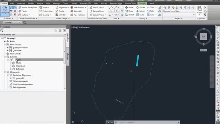Click the Import Survey Data button
This screenshot has height=124, width=220.
point(28,7)
